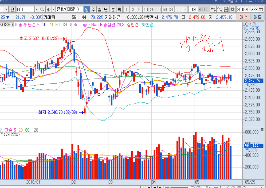Screen dimensions: 266x188
Task: Choose the 년 yearly chart tab
Action: (x=106, y=9)
